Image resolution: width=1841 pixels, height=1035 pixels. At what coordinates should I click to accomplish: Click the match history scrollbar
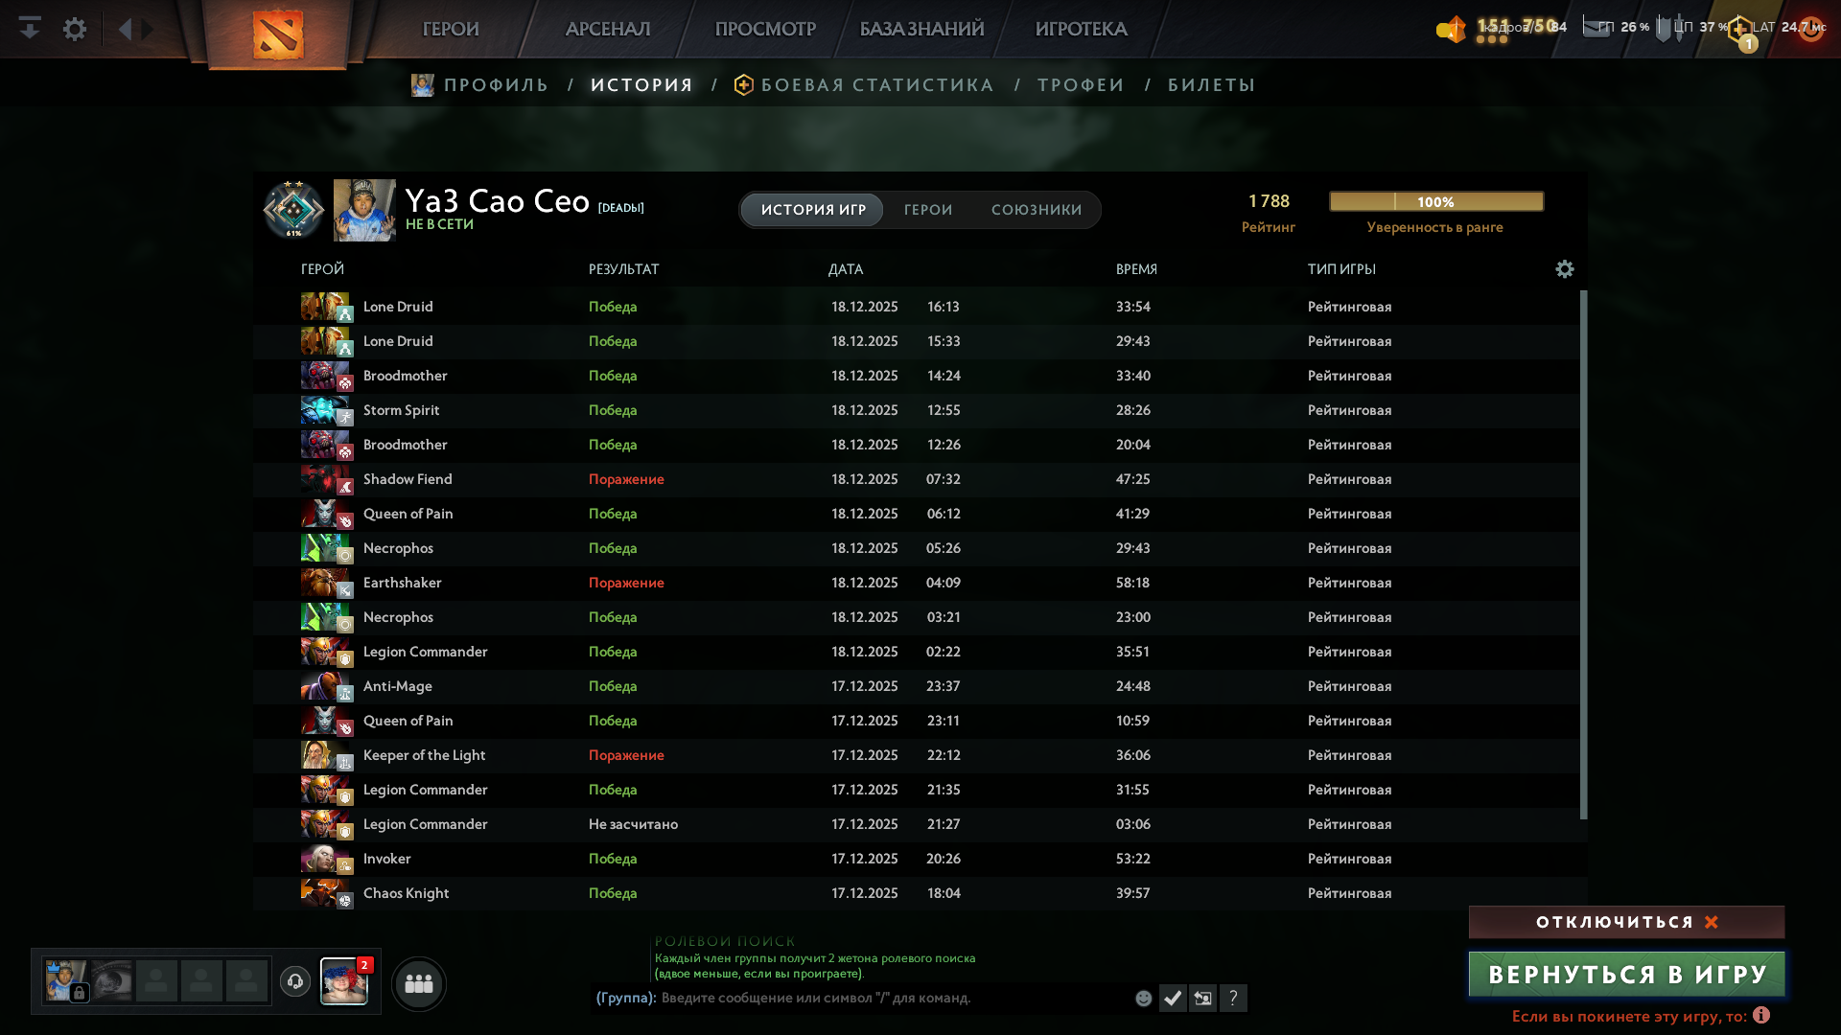[x=1583, y=554]
